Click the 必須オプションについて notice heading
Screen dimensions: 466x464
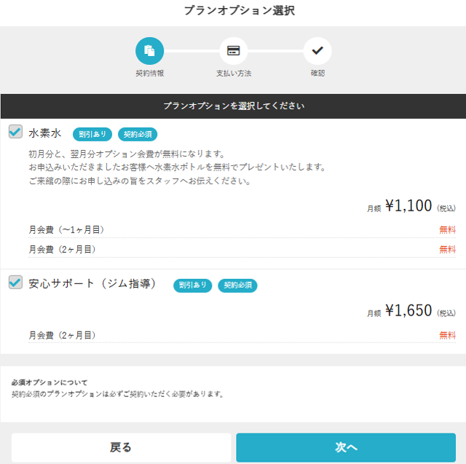[x=50, y=382]
